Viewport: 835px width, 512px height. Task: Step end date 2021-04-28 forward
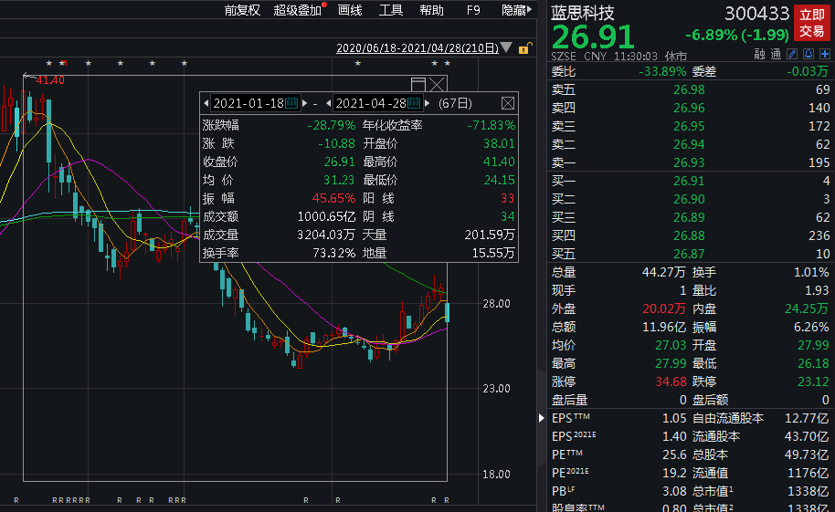427,103
